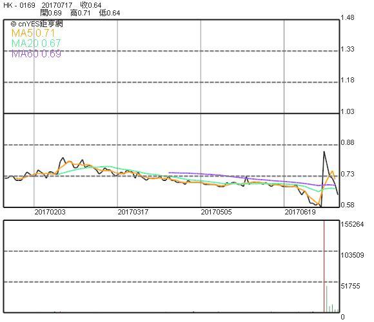
Task: Click the cnYES watermark text
Action: point(37,24)
